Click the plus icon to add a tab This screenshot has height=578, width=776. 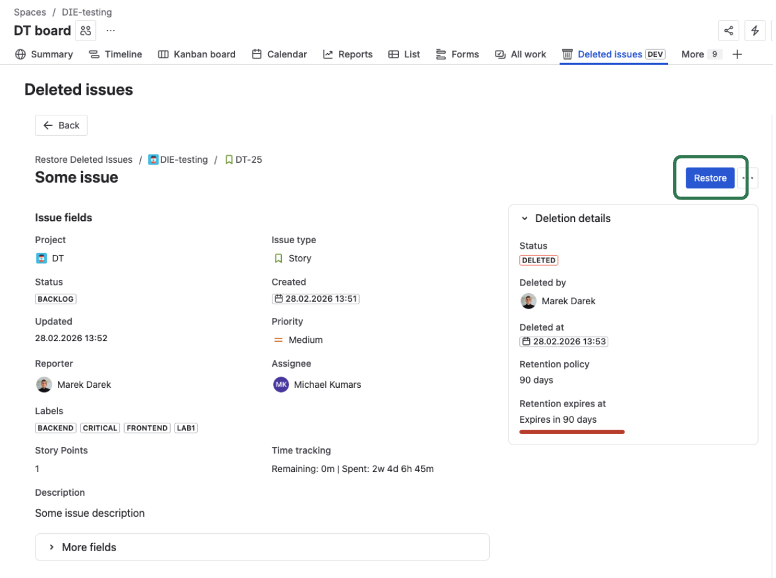click(737, 54)
